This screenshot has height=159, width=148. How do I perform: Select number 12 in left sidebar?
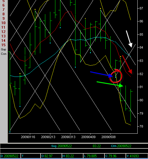click(3, 32)
